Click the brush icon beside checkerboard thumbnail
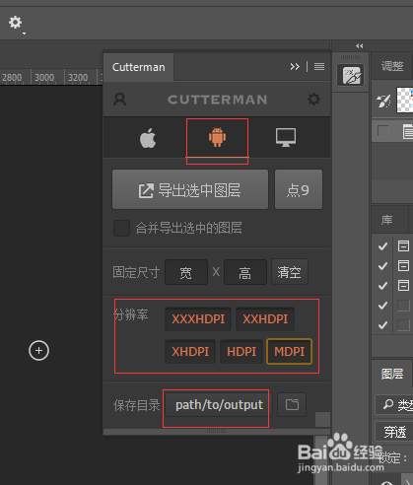 pyautogui.click(x=383, y=101)
